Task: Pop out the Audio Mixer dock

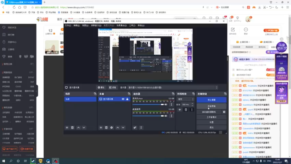Action: (x=173, y=94)
